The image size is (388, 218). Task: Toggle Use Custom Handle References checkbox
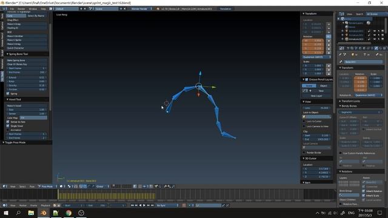[341, 153]
